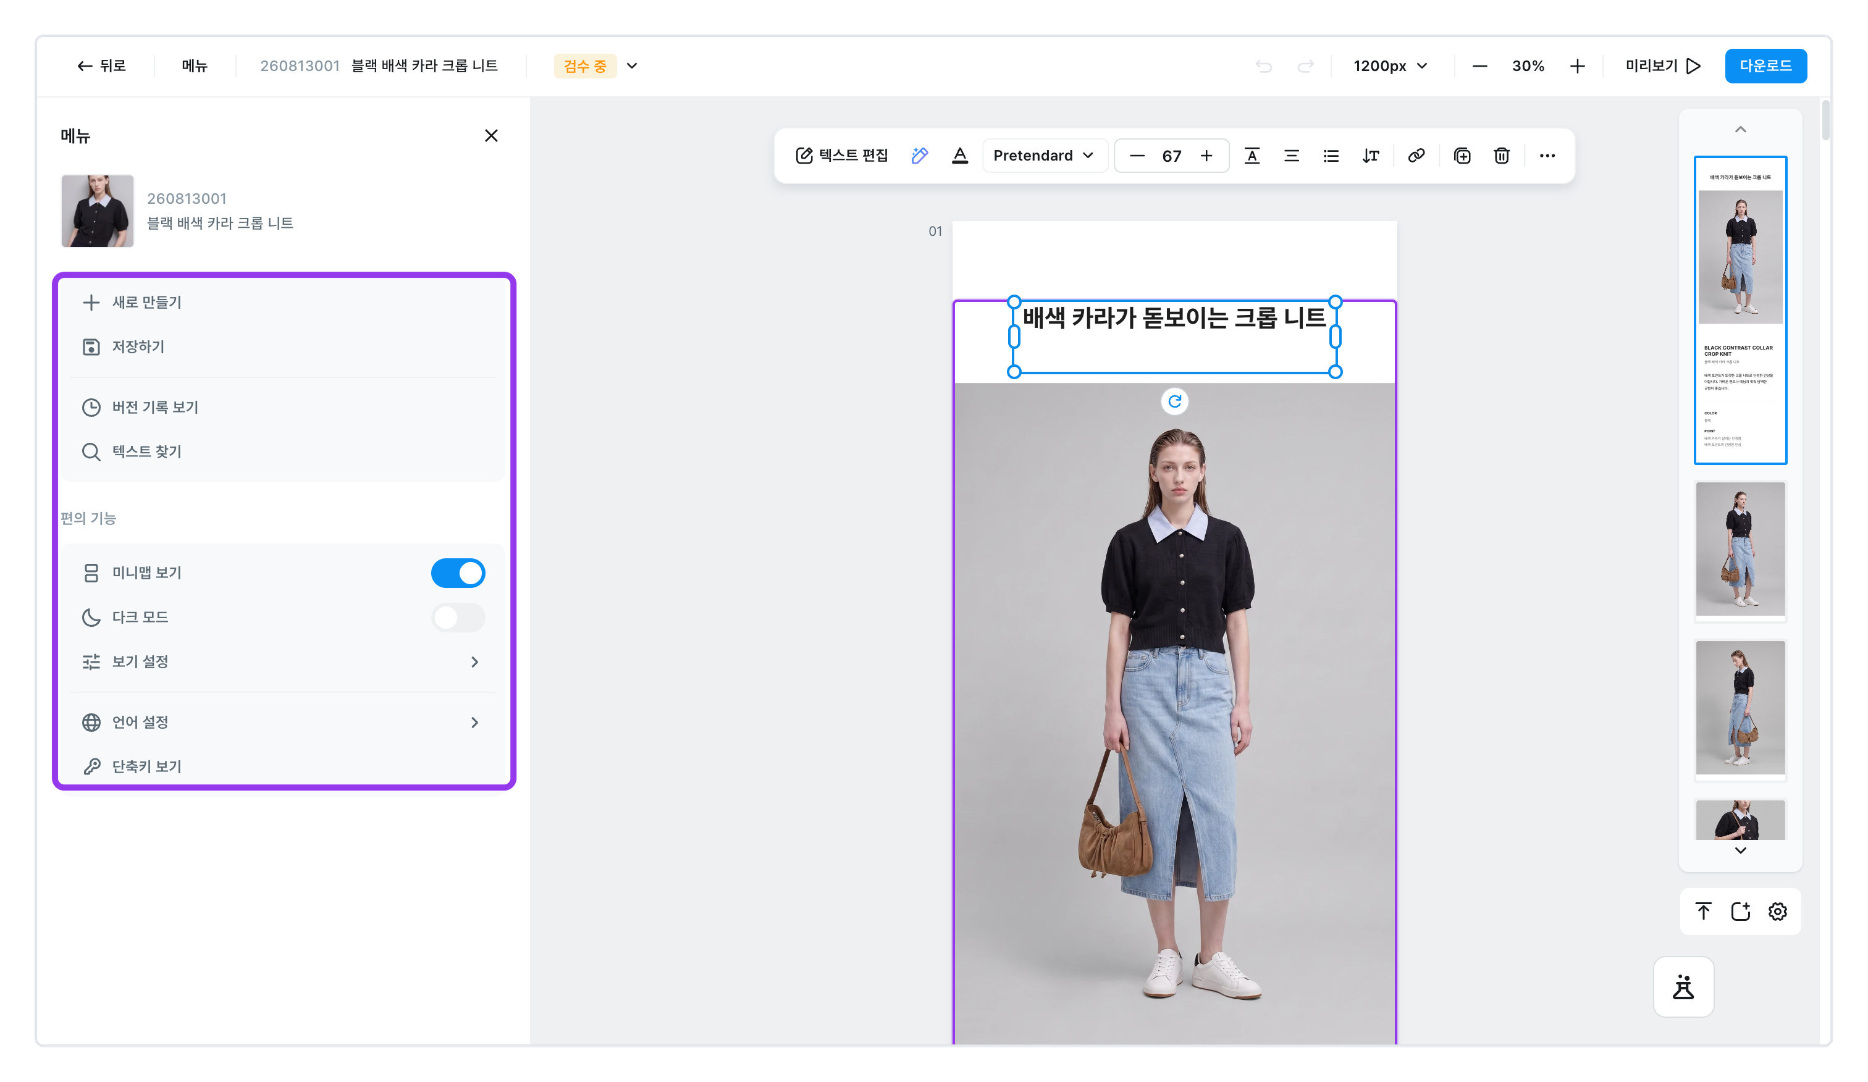The height and width of the screenshot is (1082, 1868).
Task: Duplicate the selected text element
Action: tap(1463, 156)
